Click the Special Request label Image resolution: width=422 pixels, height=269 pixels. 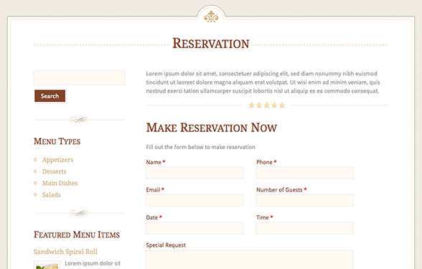tap(166, 245)
